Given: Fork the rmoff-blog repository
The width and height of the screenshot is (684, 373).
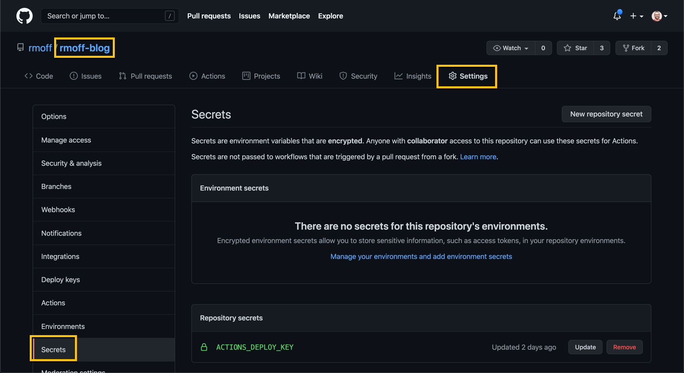Looking at the screenshot, I should pos(634,48).
